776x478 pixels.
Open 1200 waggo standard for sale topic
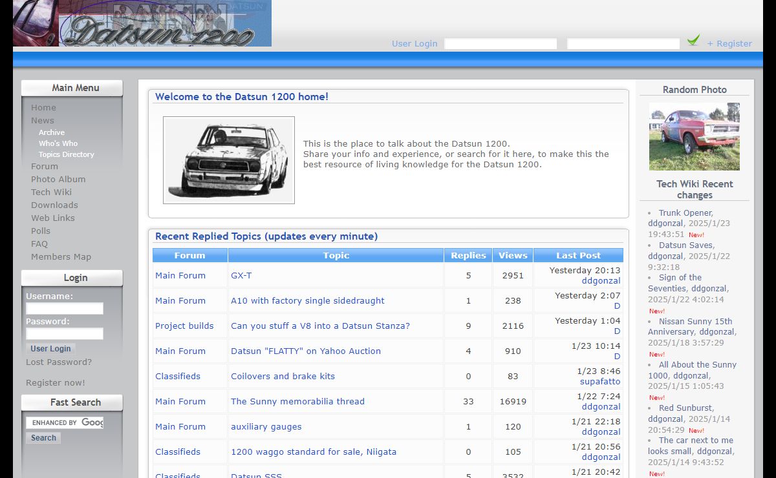314,452
